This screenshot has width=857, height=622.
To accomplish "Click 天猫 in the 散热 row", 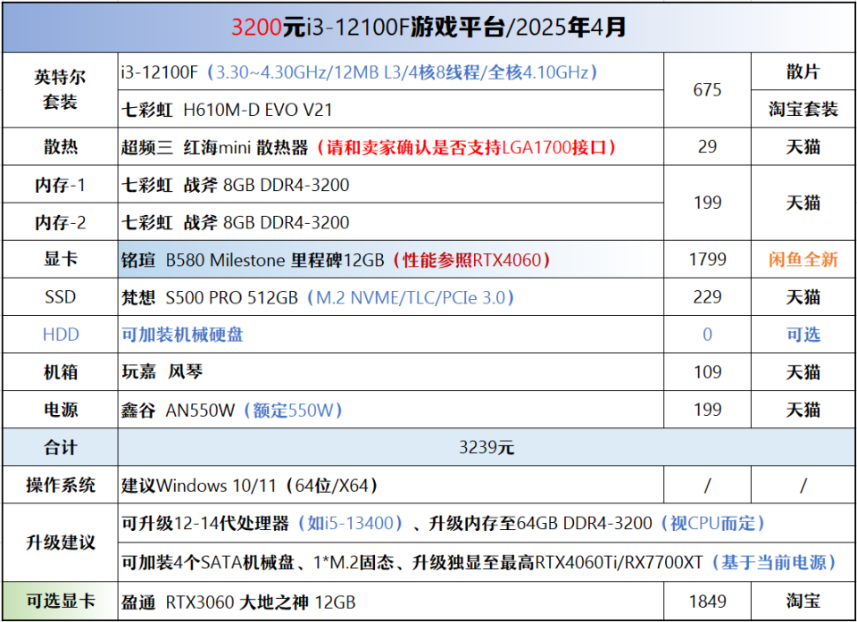I will [803, 147].
